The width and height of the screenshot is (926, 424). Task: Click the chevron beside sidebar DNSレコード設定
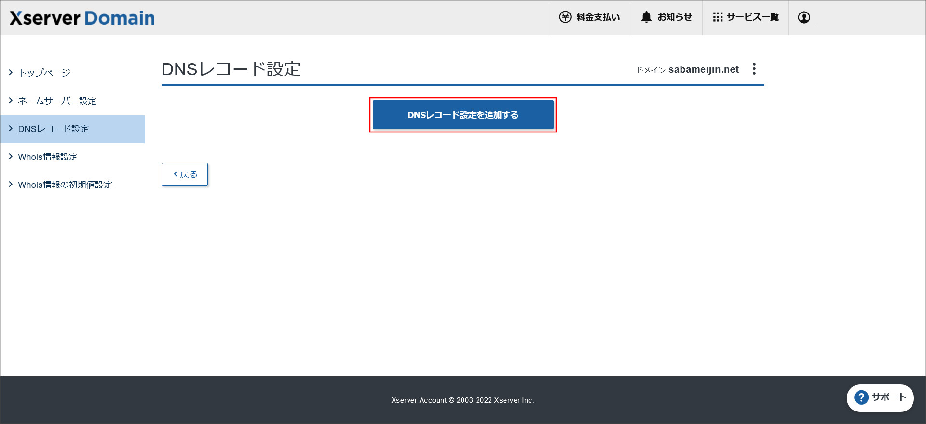(x=11, y=129)
